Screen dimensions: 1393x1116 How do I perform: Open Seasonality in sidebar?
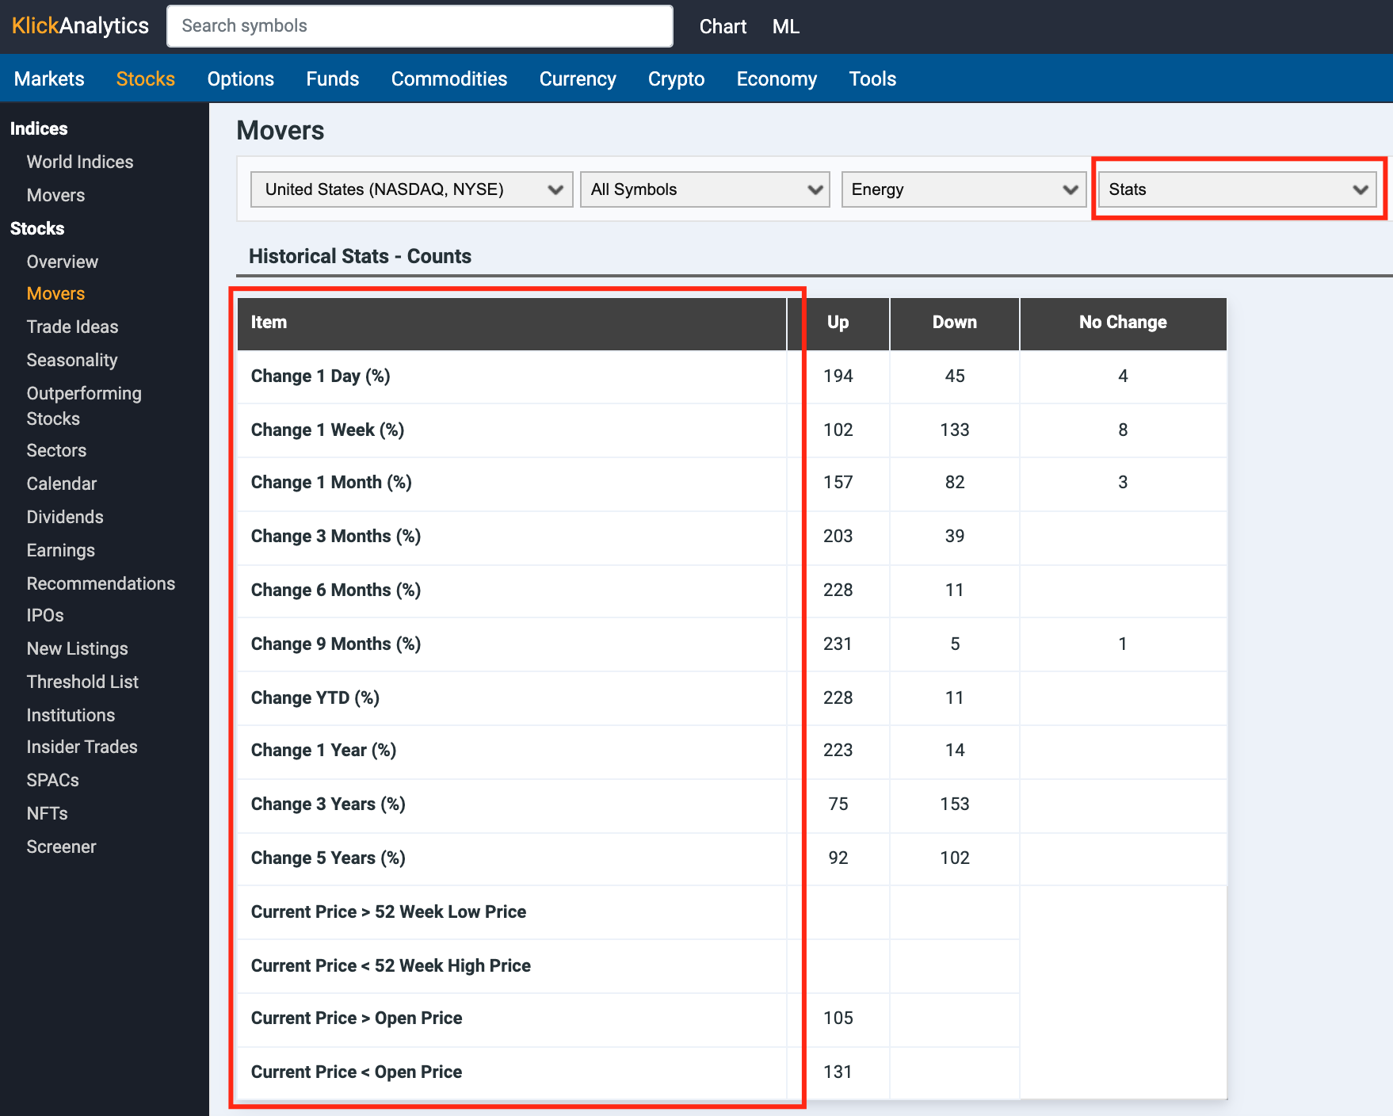(x=72, y=360)
